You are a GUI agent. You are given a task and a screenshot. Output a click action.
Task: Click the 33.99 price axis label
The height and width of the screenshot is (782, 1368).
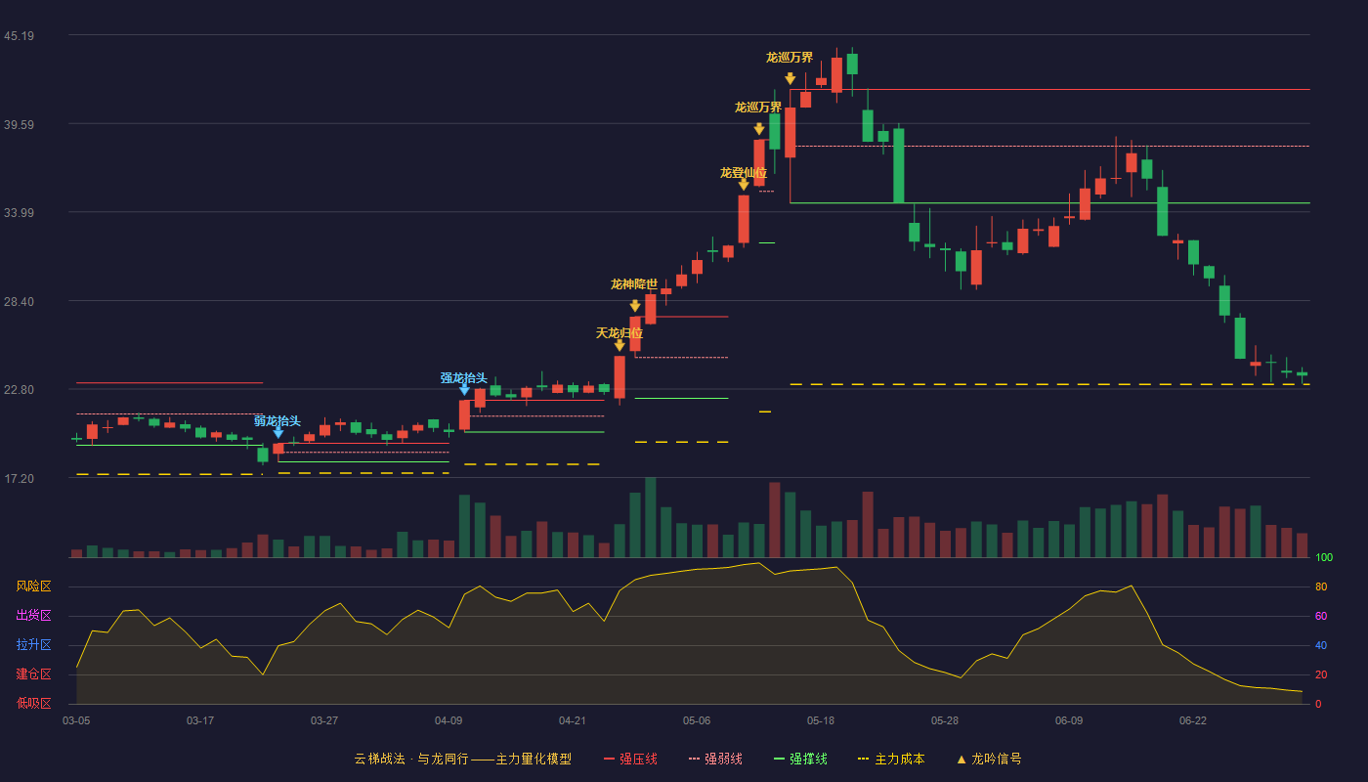(19, 213)
